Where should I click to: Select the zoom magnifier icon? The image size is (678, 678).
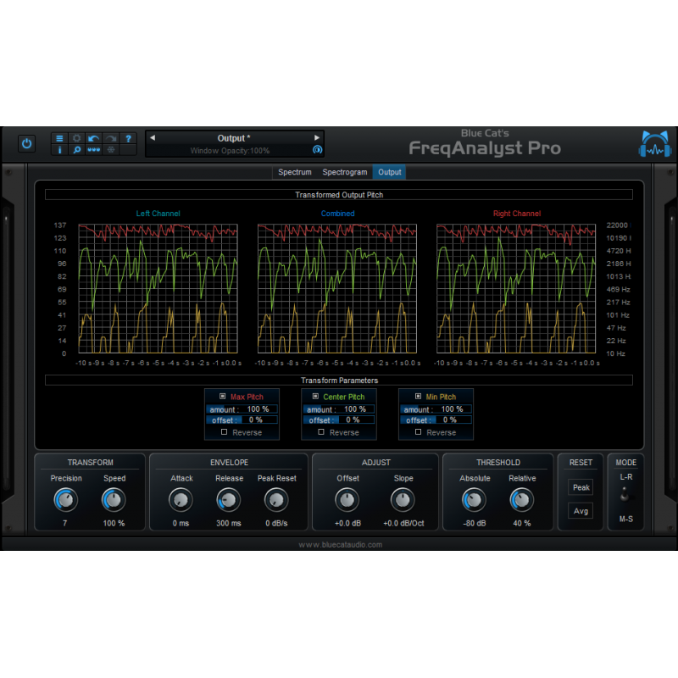point(76,150)
